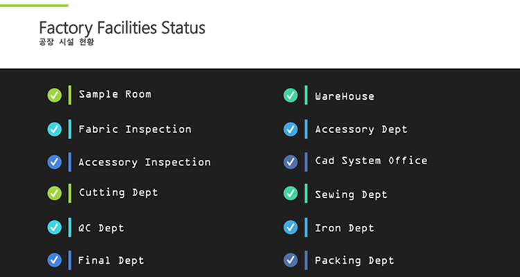Viewport: 520px width, 277px height.
Task: Click the checkmark icon beside Fabric Inspection
Action: (54, 129)
